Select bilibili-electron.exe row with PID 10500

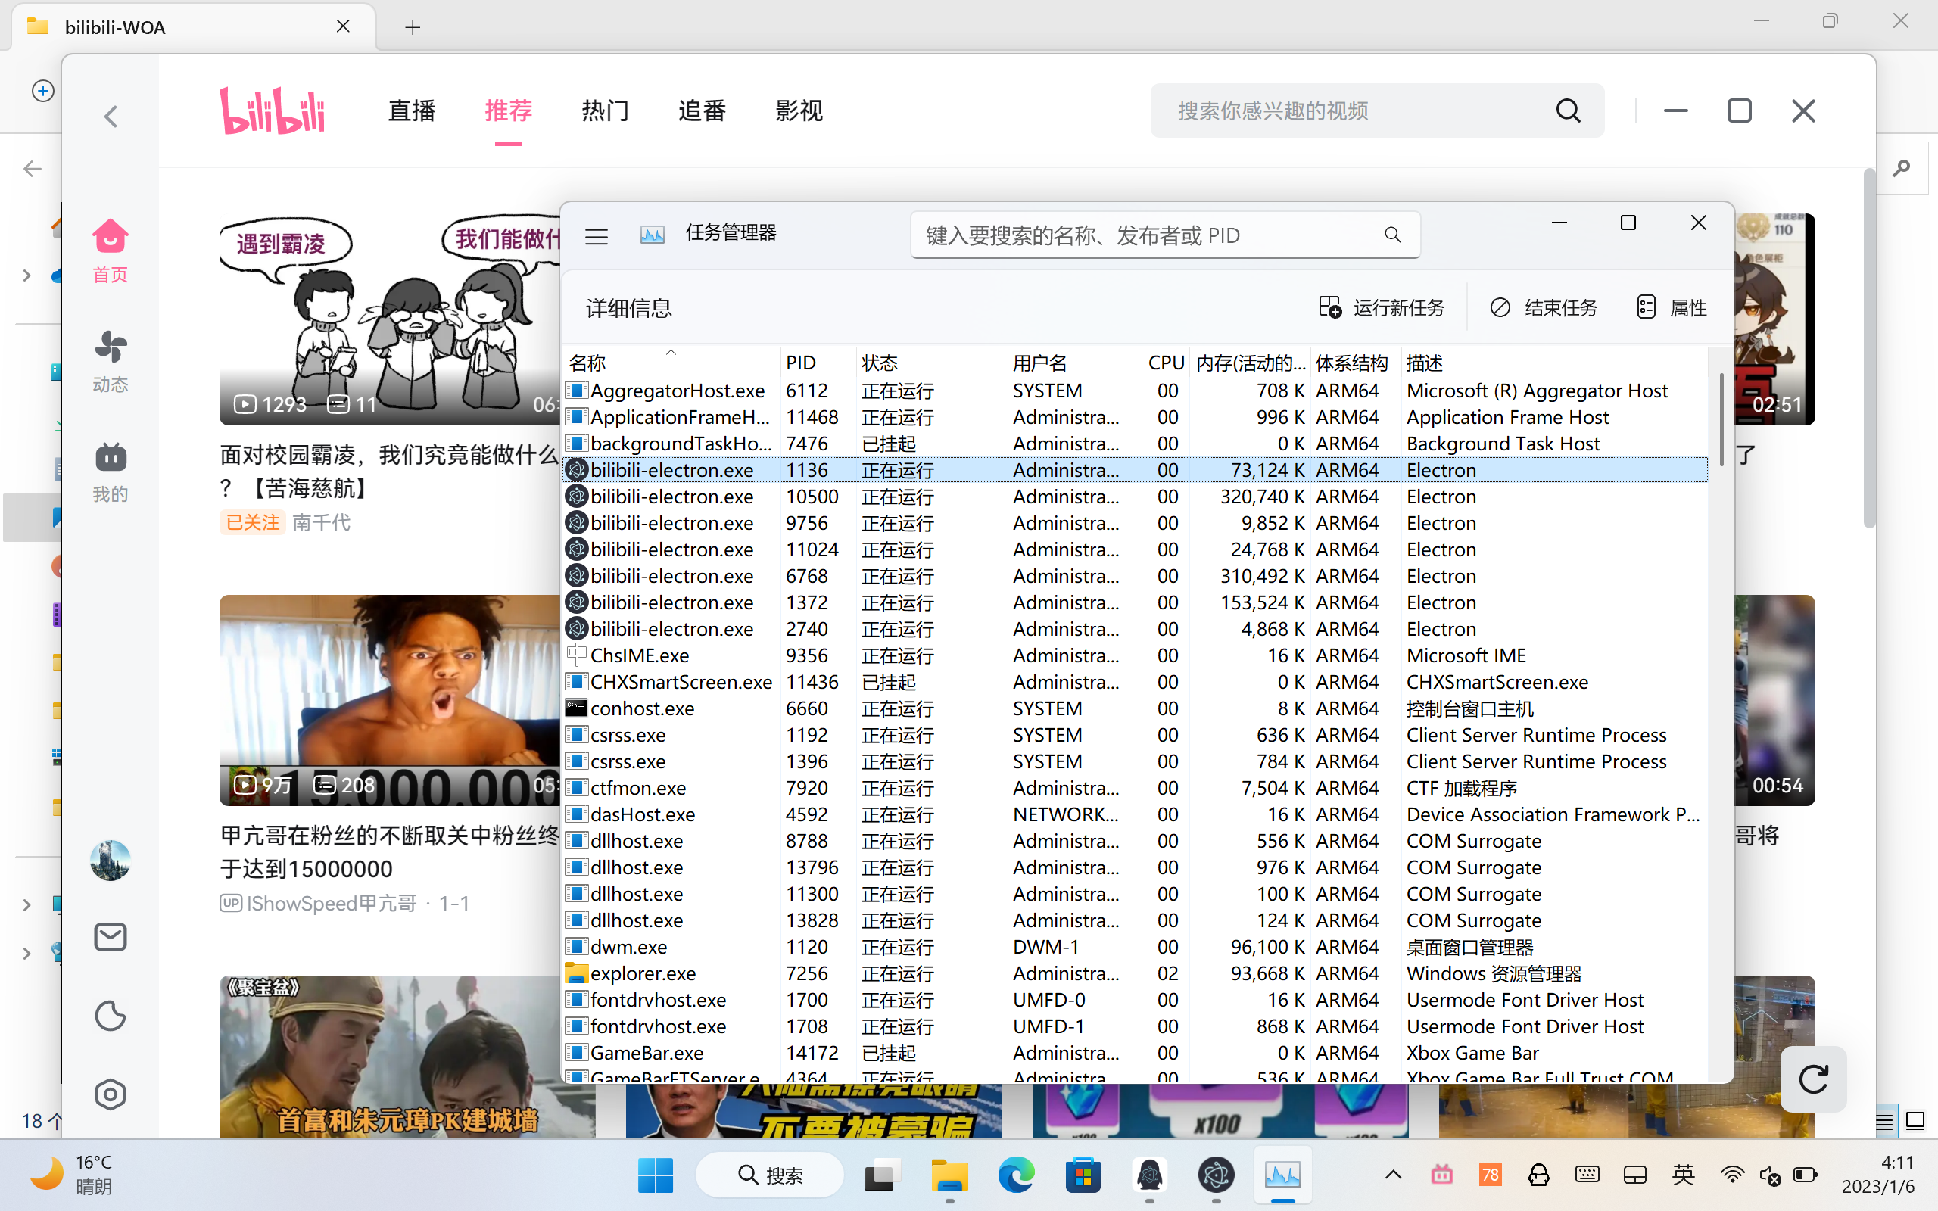[x=1136, y=497]
